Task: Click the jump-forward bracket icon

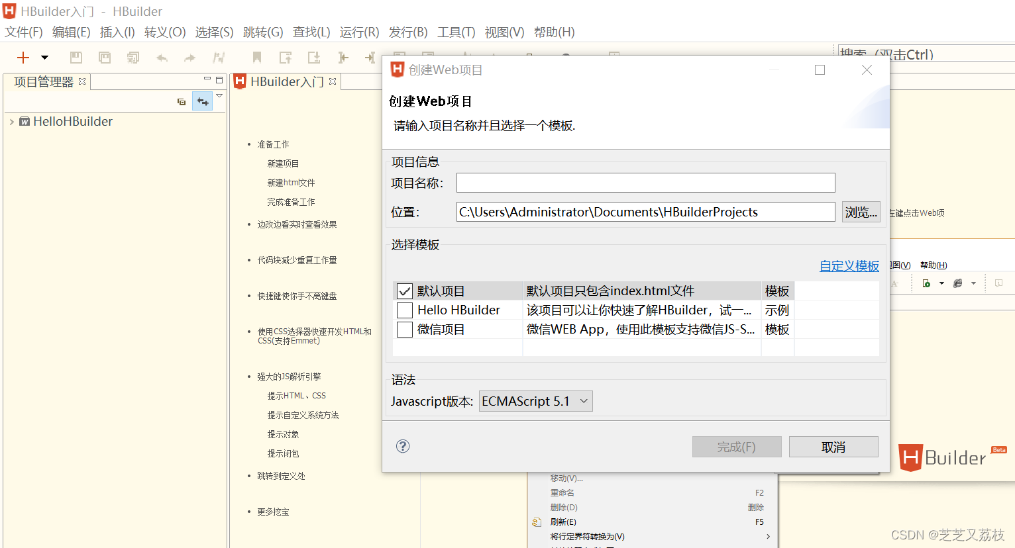Action: [370, 58]
